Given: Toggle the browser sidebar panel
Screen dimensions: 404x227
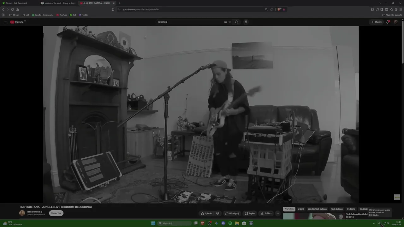Looking at the screenshot, I should pyautogui.click(x=382, y=9).
